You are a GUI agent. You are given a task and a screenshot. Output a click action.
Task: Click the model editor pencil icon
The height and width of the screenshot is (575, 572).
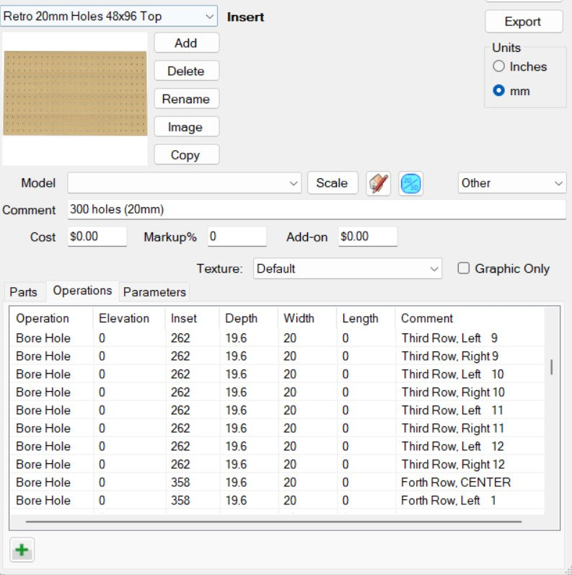378,183
